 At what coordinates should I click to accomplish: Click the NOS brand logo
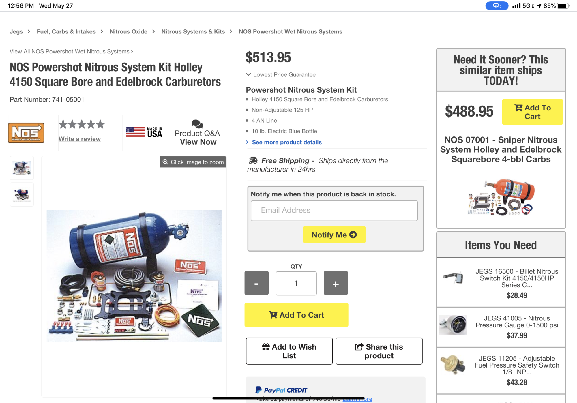26,133
